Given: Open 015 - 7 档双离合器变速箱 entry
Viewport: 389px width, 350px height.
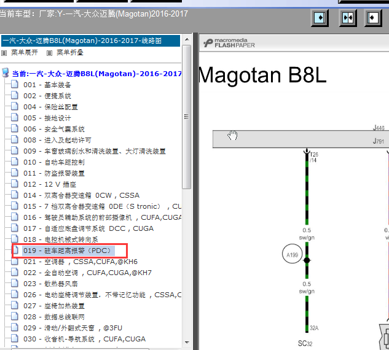Looking at the screenshot, I should click(x=102, y=206).
